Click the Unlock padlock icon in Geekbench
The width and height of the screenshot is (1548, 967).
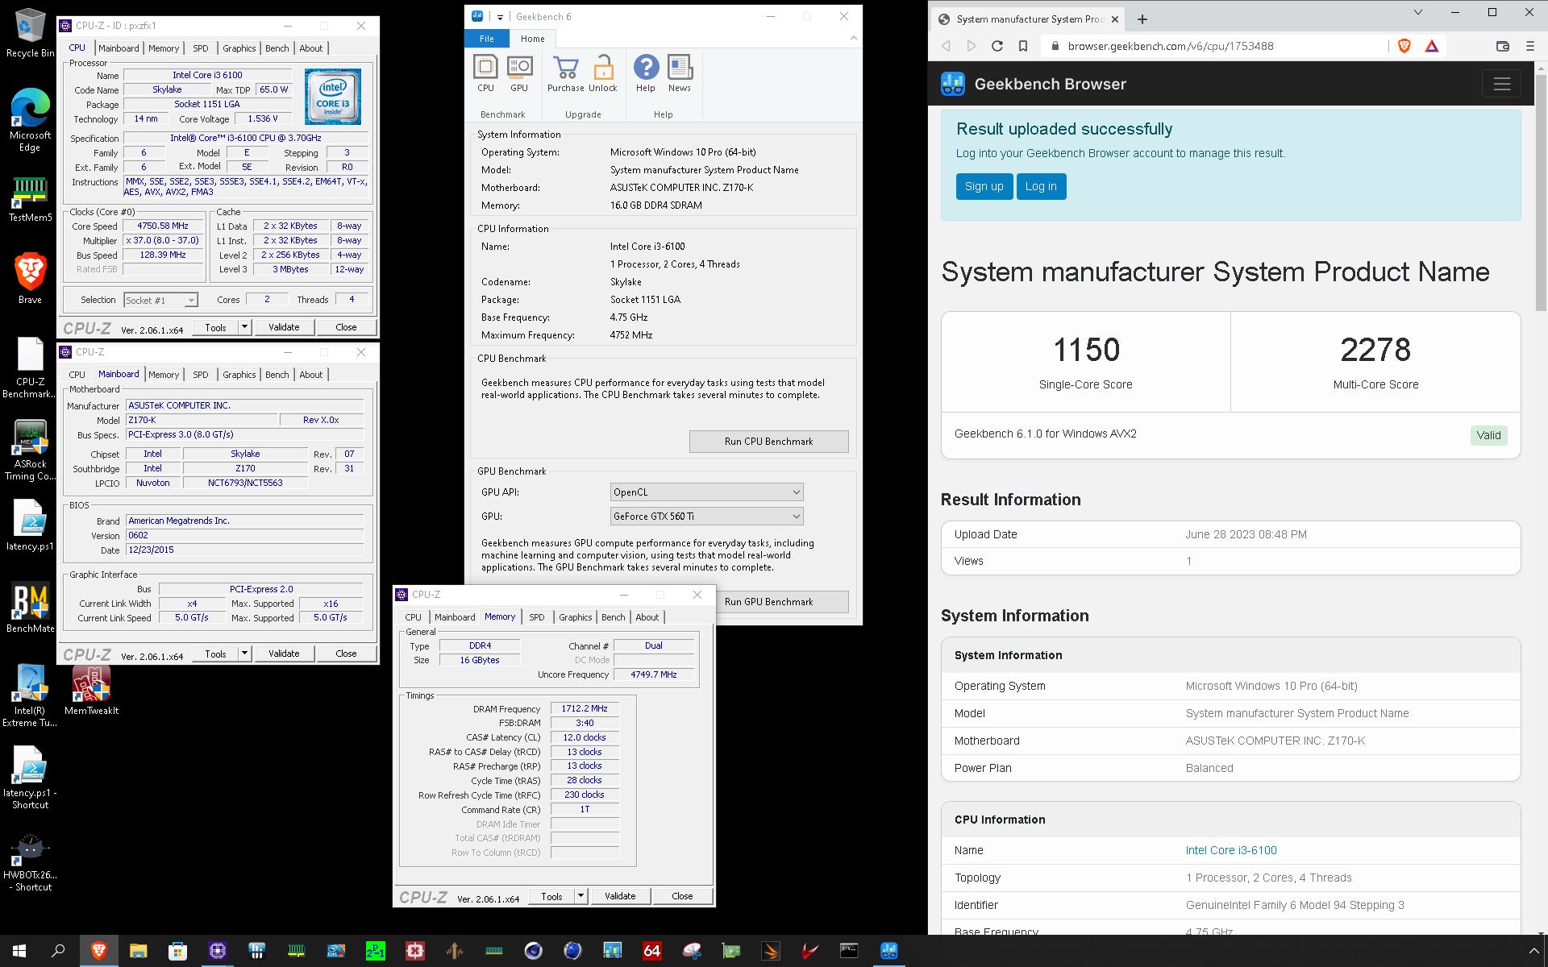(x=602, y=74)
